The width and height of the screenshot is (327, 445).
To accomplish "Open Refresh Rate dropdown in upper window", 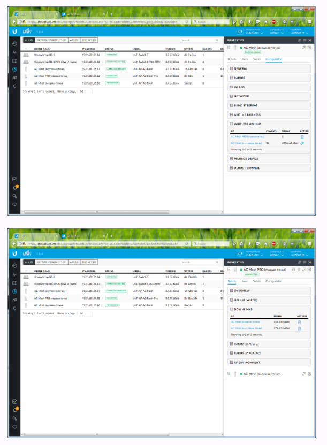I will tap(254, 32).
